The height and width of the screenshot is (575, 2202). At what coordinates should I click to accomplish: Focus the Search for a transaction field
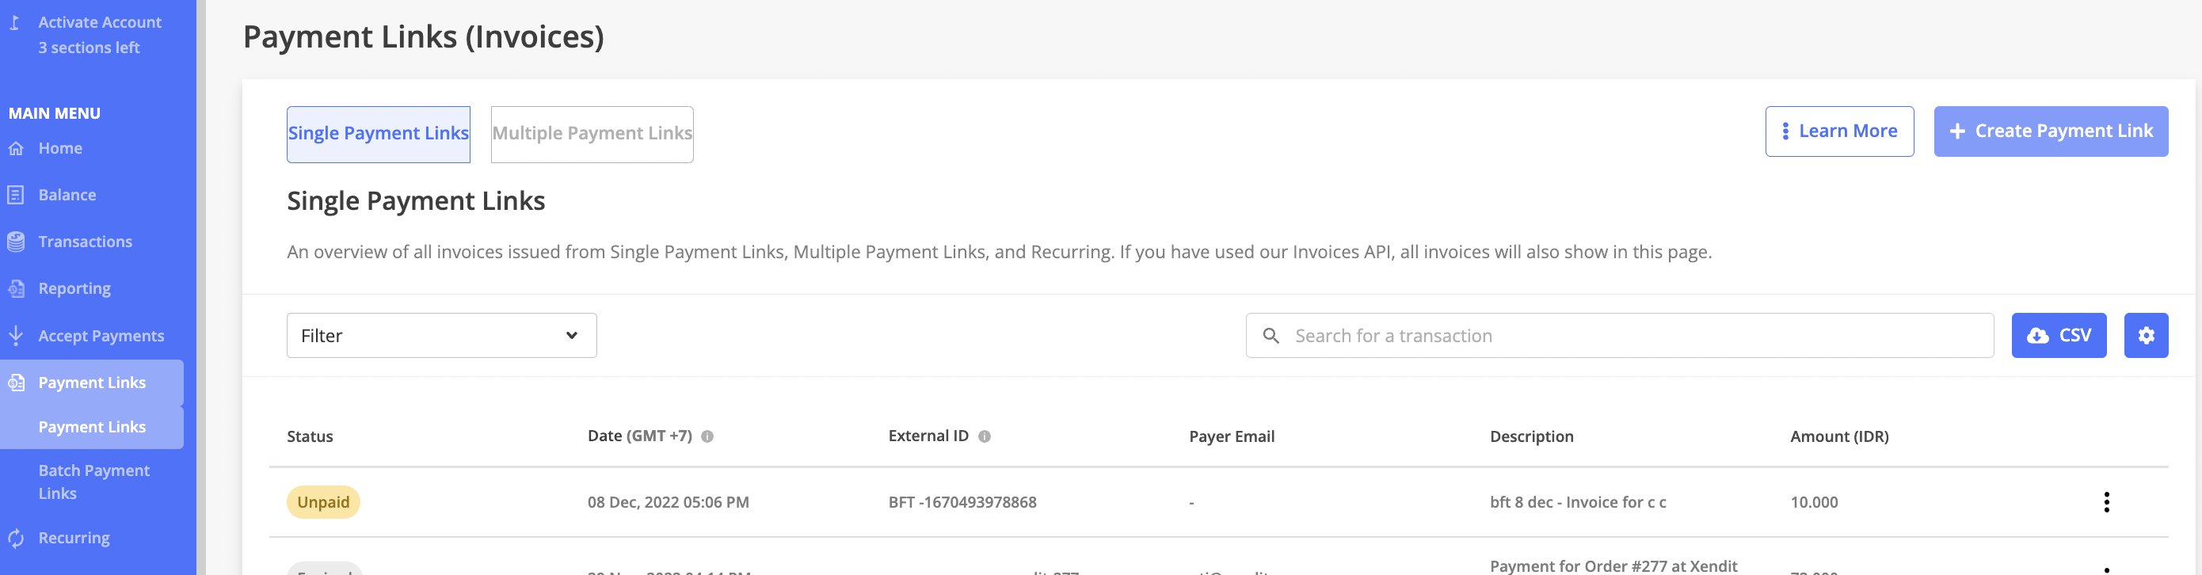[x=1632, y=336]
